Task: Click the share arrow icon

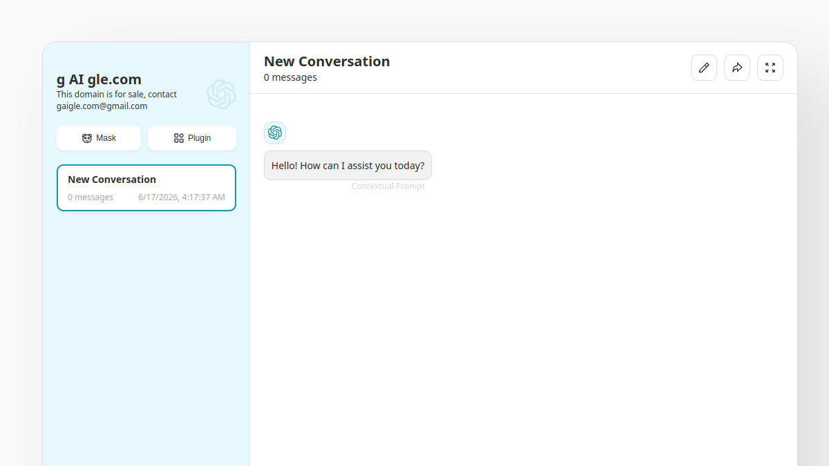Action: (x=737, y=68)
